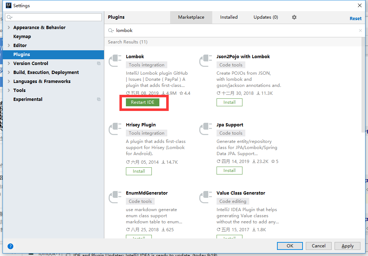This screenshot has height=256, width=368.
Task: Click the IntelliJ logo in the title bar
Action: coord(8,5)
